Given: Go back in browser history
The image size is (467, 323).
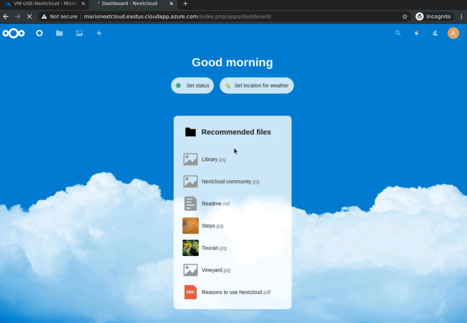Looking at the screenshot, I should click(x=6, y=16).
